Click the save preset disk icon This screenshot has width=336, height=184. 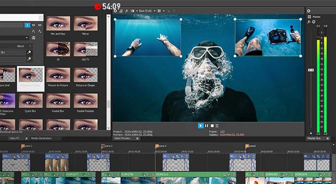pos(34,38)
